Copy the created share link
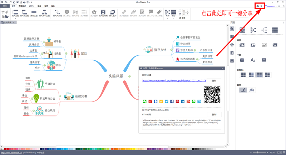This screenshot has width=286, height=155. pos(214,80)
